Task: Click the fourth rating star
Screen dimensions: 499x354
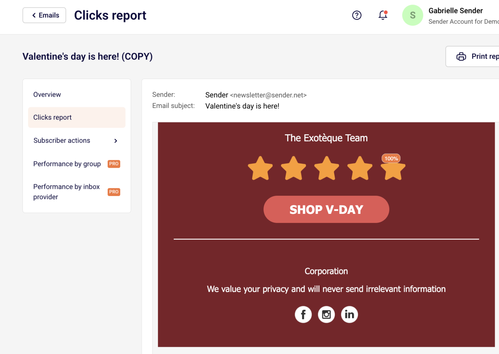Action: (360, 168)
